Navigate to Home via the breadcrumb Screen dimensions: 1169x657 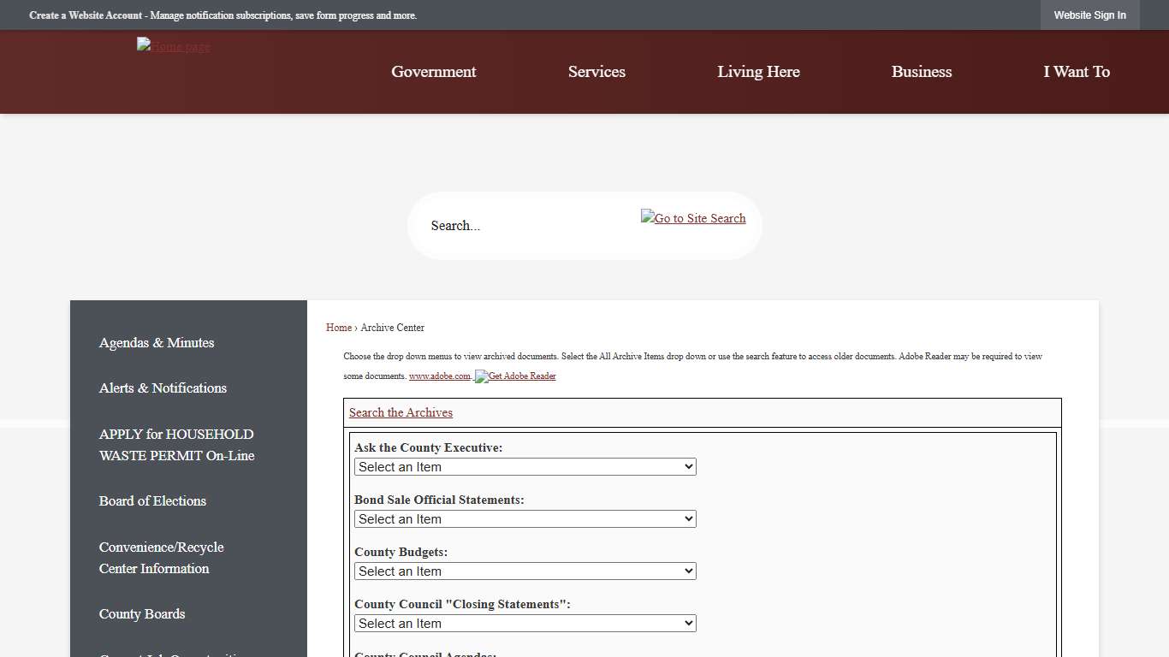(x=338, y=328)
